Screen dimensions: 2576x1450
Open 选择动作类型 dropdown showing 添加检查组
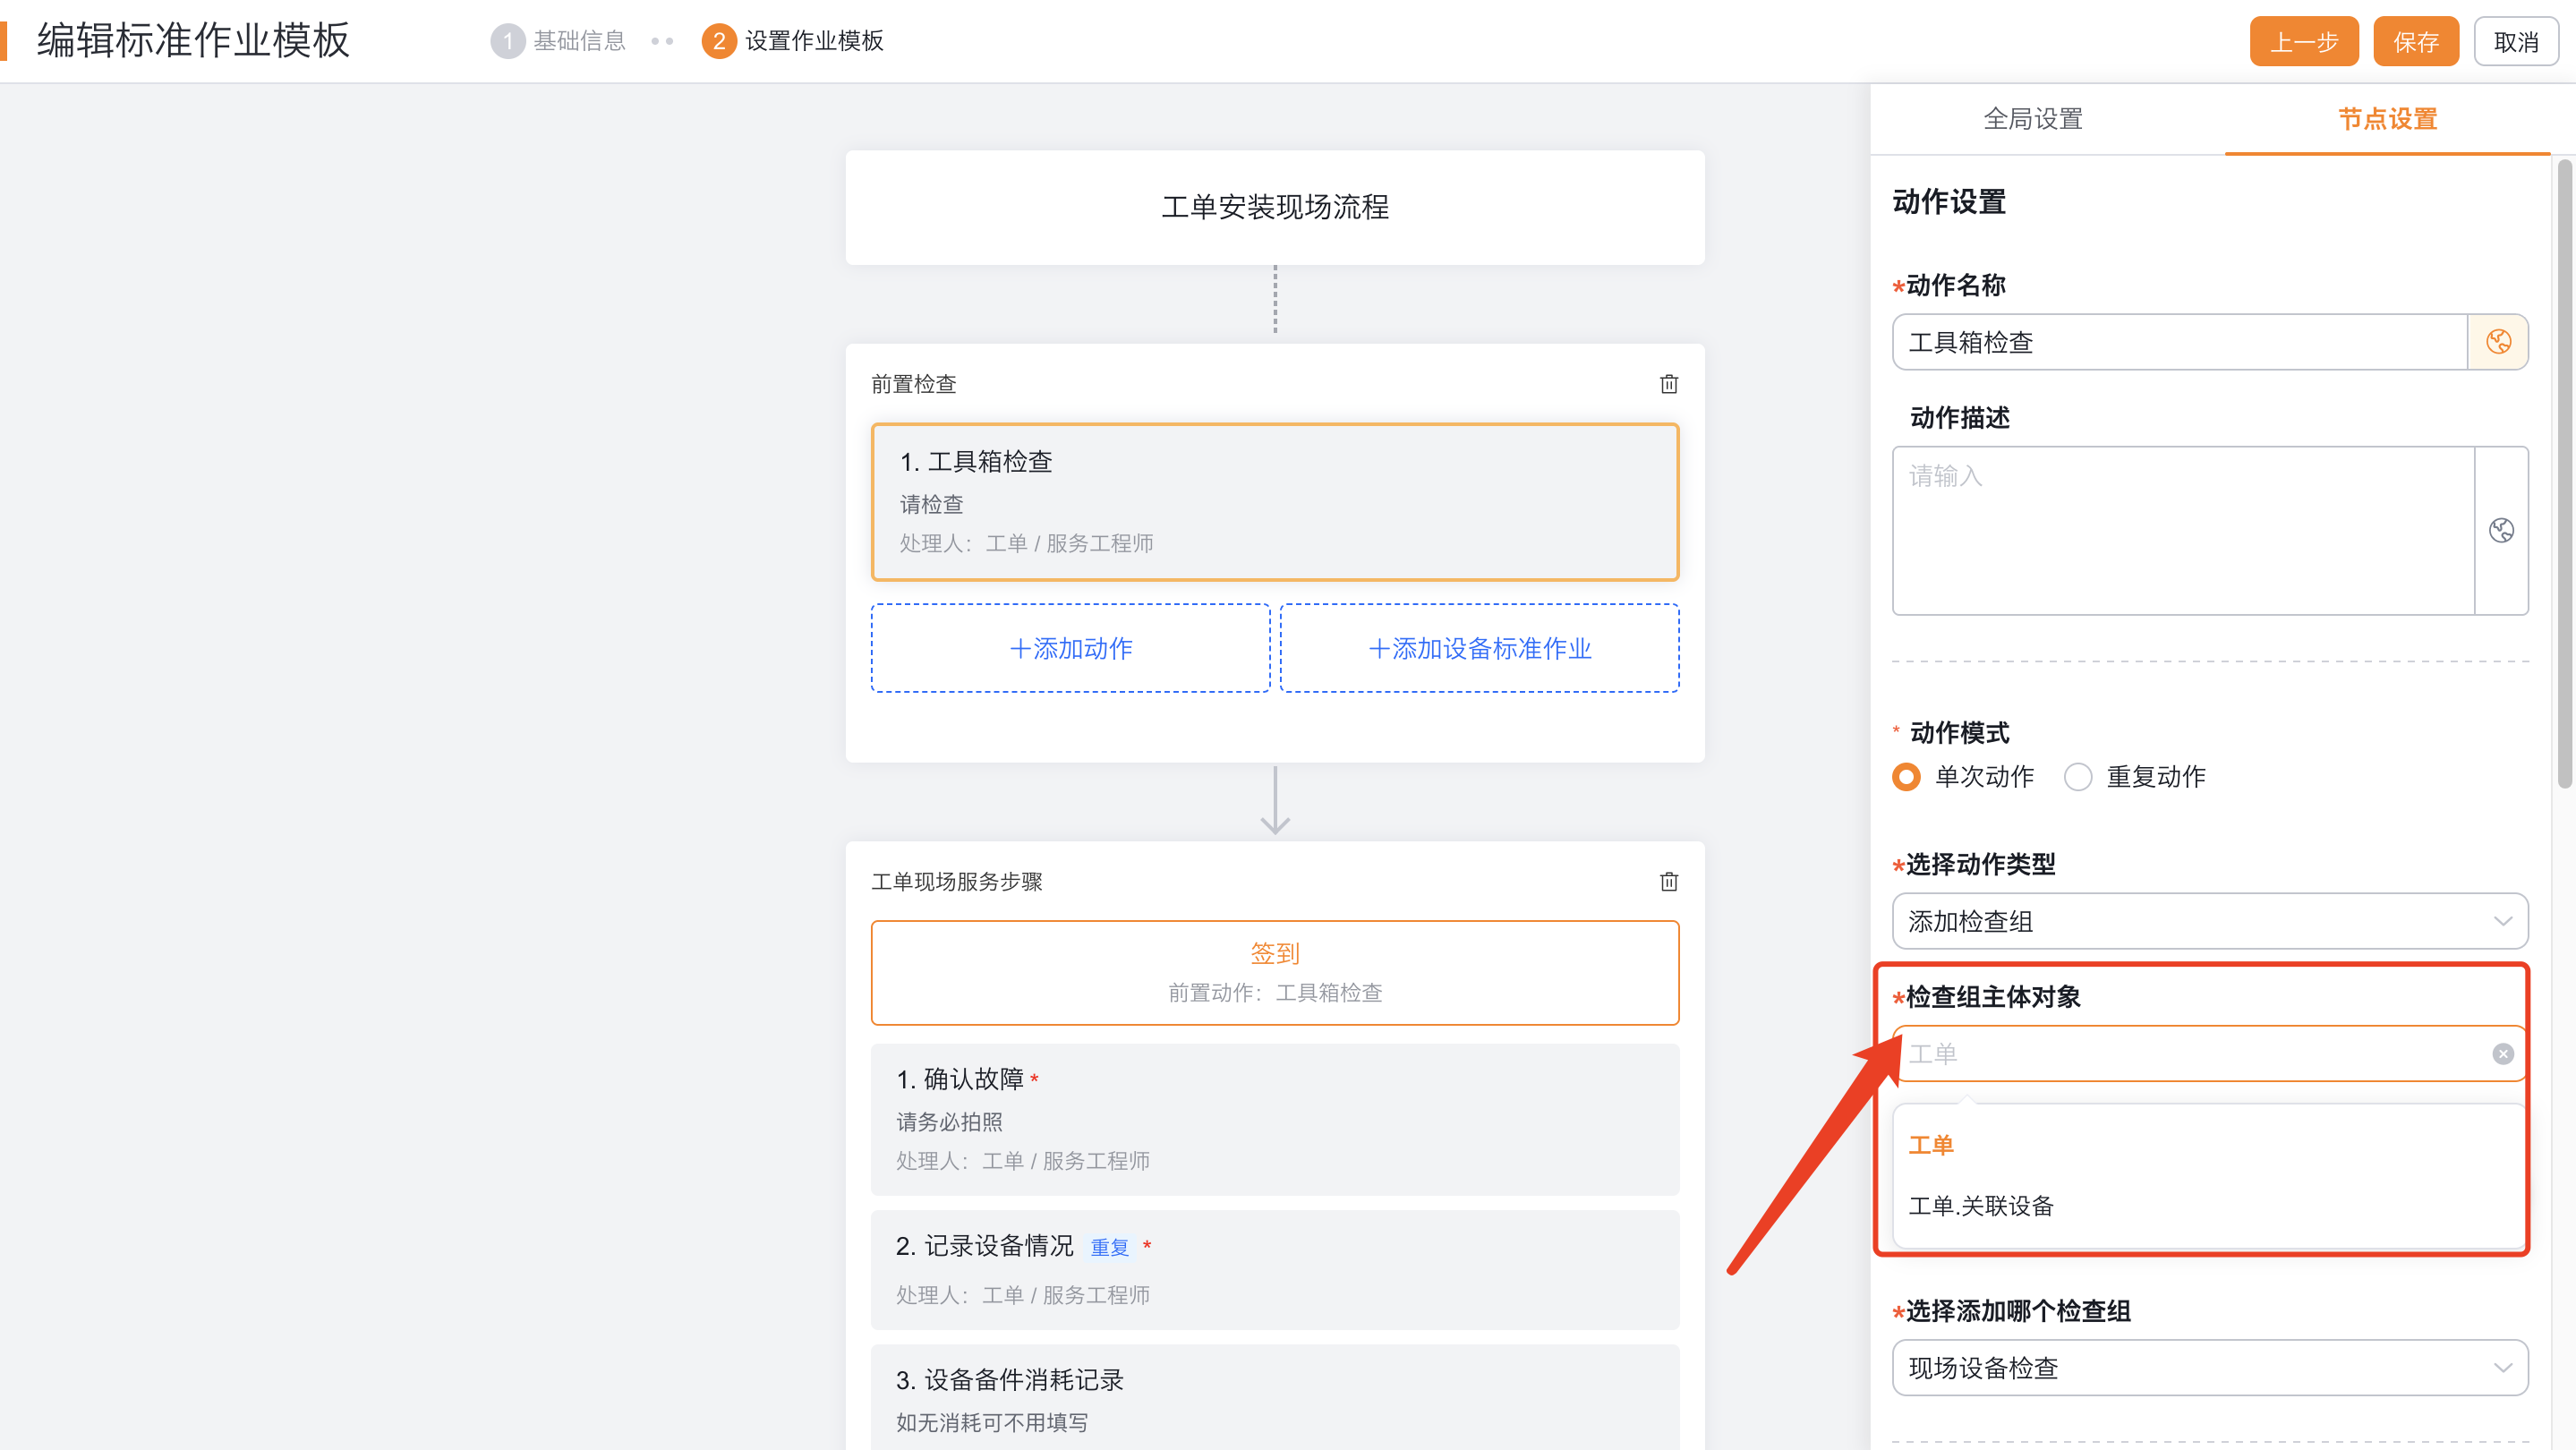point(2209,921)
